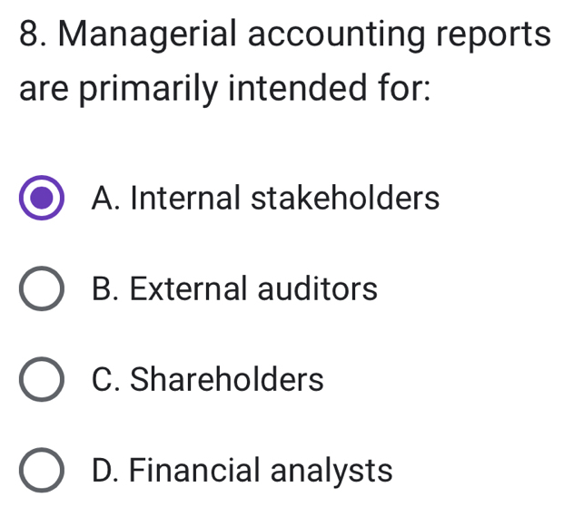
Task: Select the Internal stakeholders radio button
Action: (x=41, y=199)
